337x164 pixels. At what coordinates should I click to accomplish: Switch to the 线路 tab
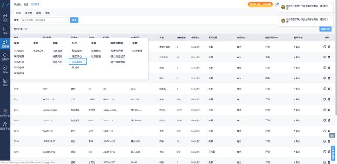[x=47, y=13]
